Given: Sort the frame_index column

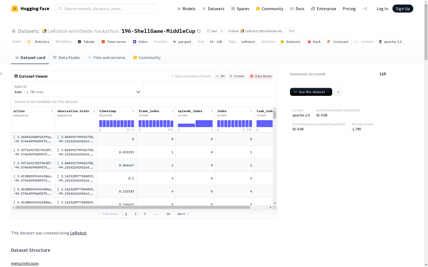Looking at the screenshot, I should click(173, 111).
